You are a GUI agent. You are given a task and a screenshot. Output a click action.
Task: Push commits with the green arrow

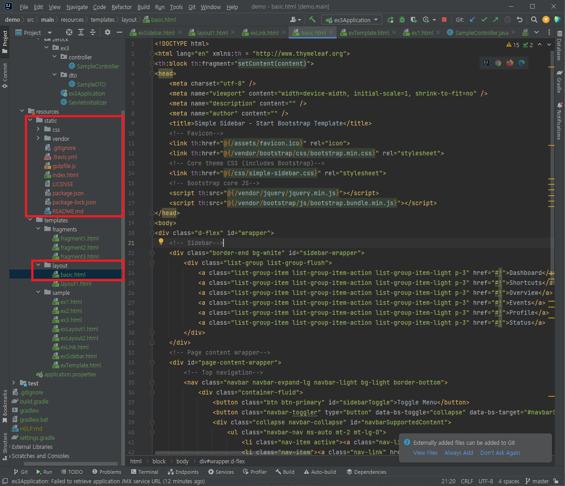[x=496, y=19]
